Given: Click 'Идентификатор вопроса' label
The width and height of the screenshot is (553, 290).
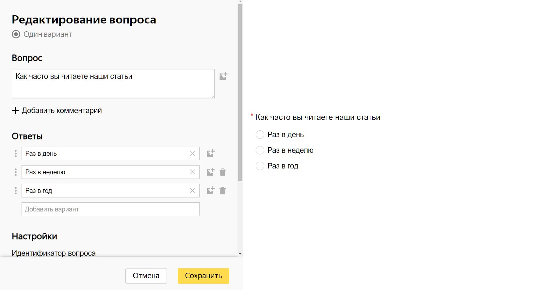Looking at the screenshot, I should coord(54,253).
